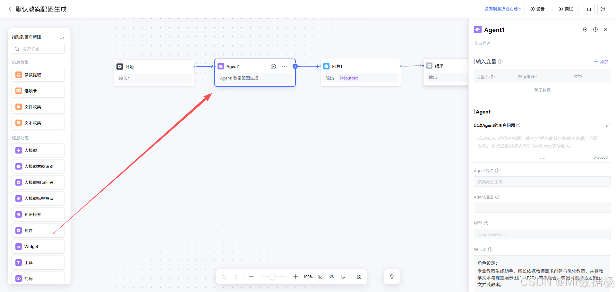Zoom out with the minus button

[x=252, y=277]
